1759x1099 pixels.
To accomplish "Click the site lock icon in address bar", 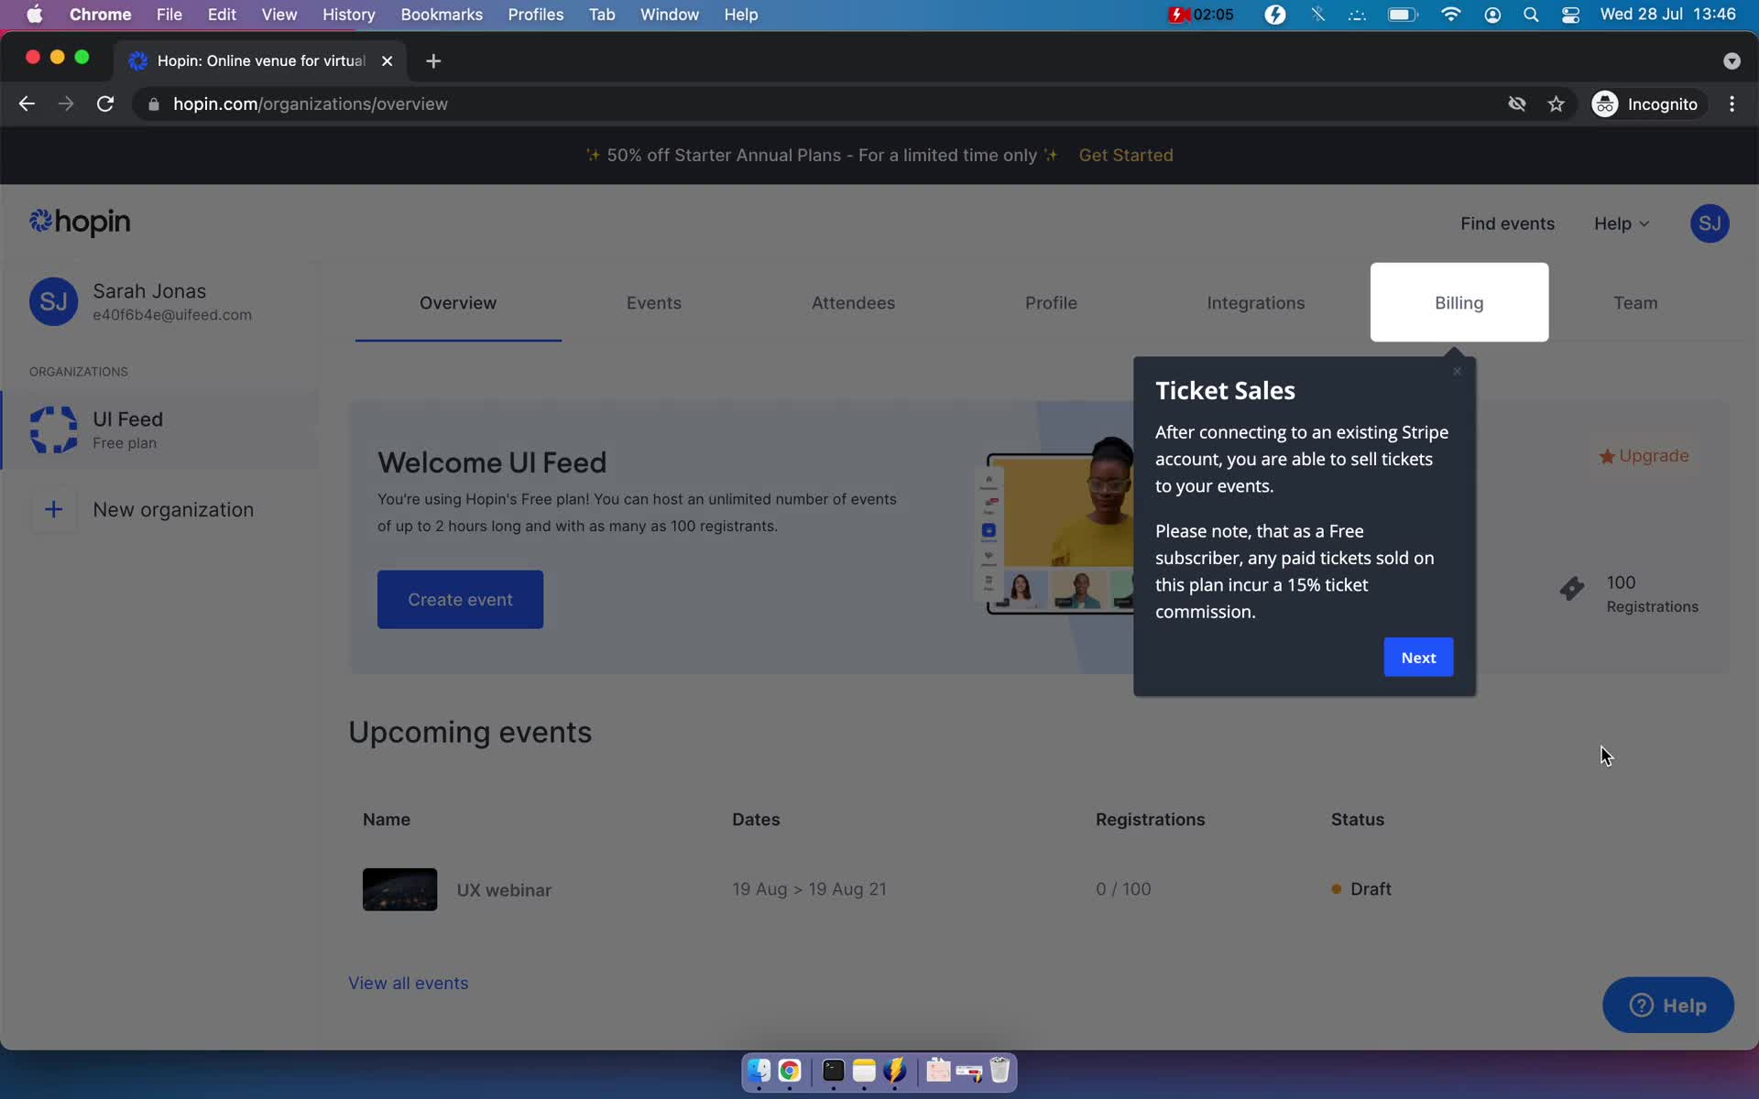I will pyautogui.click(x=153, y=104).
